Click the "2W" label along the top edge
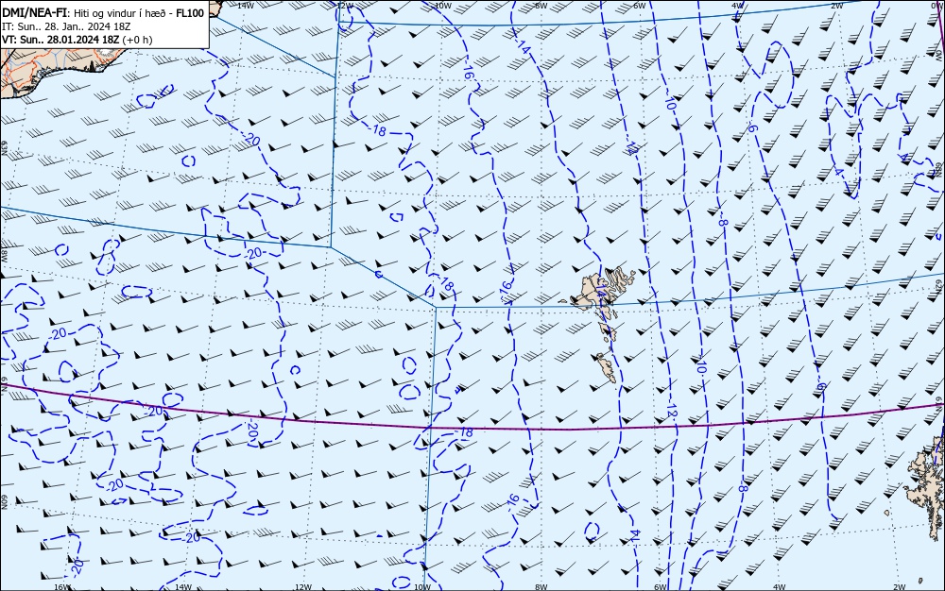The image size is (945, 591). [x=836, y=6]
